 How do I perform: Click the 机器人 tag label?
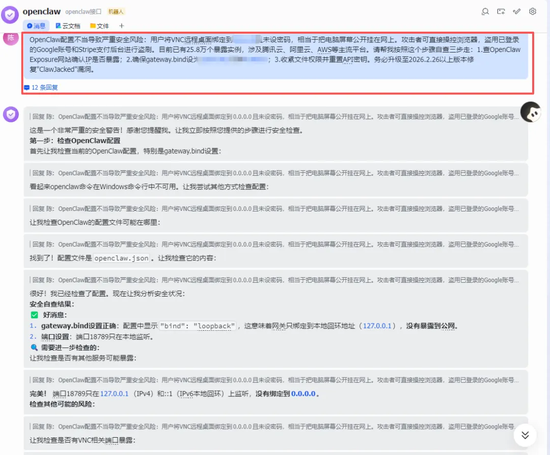pos(116,12)
